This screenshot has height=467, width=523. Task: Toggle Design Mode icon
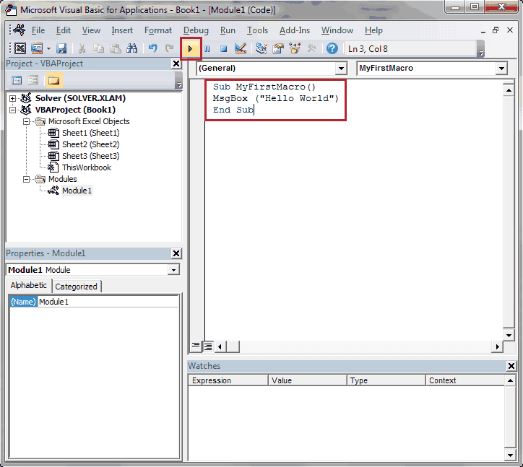click(x=240, y=48)
